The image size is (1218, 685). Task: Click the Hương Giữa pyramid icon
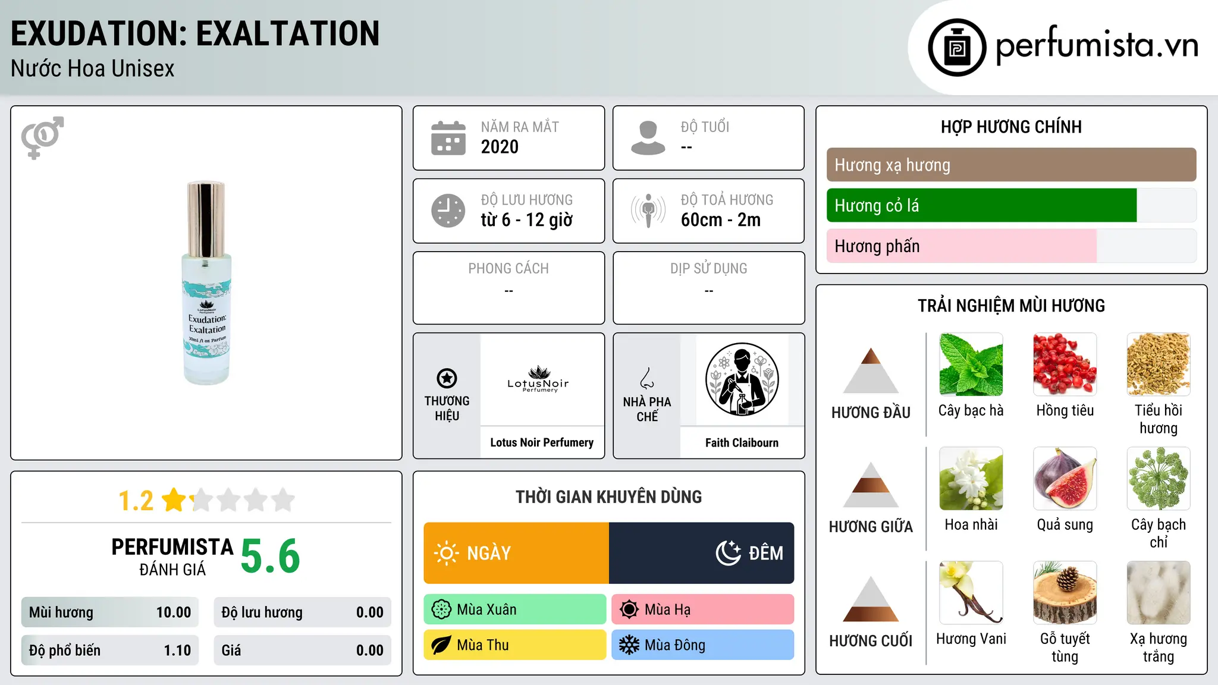tap(871, 484)
